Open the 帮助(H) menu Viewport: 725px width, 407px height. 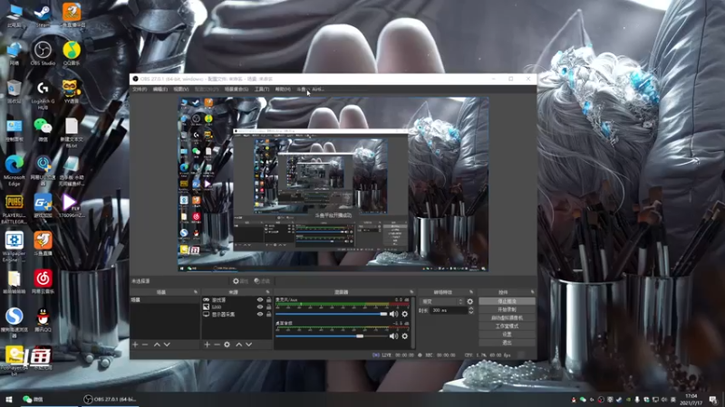point(283,89)
